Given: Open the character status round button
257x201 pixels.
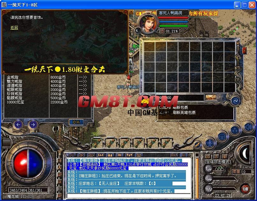Looking at the screenshot, I should point(209,143).
